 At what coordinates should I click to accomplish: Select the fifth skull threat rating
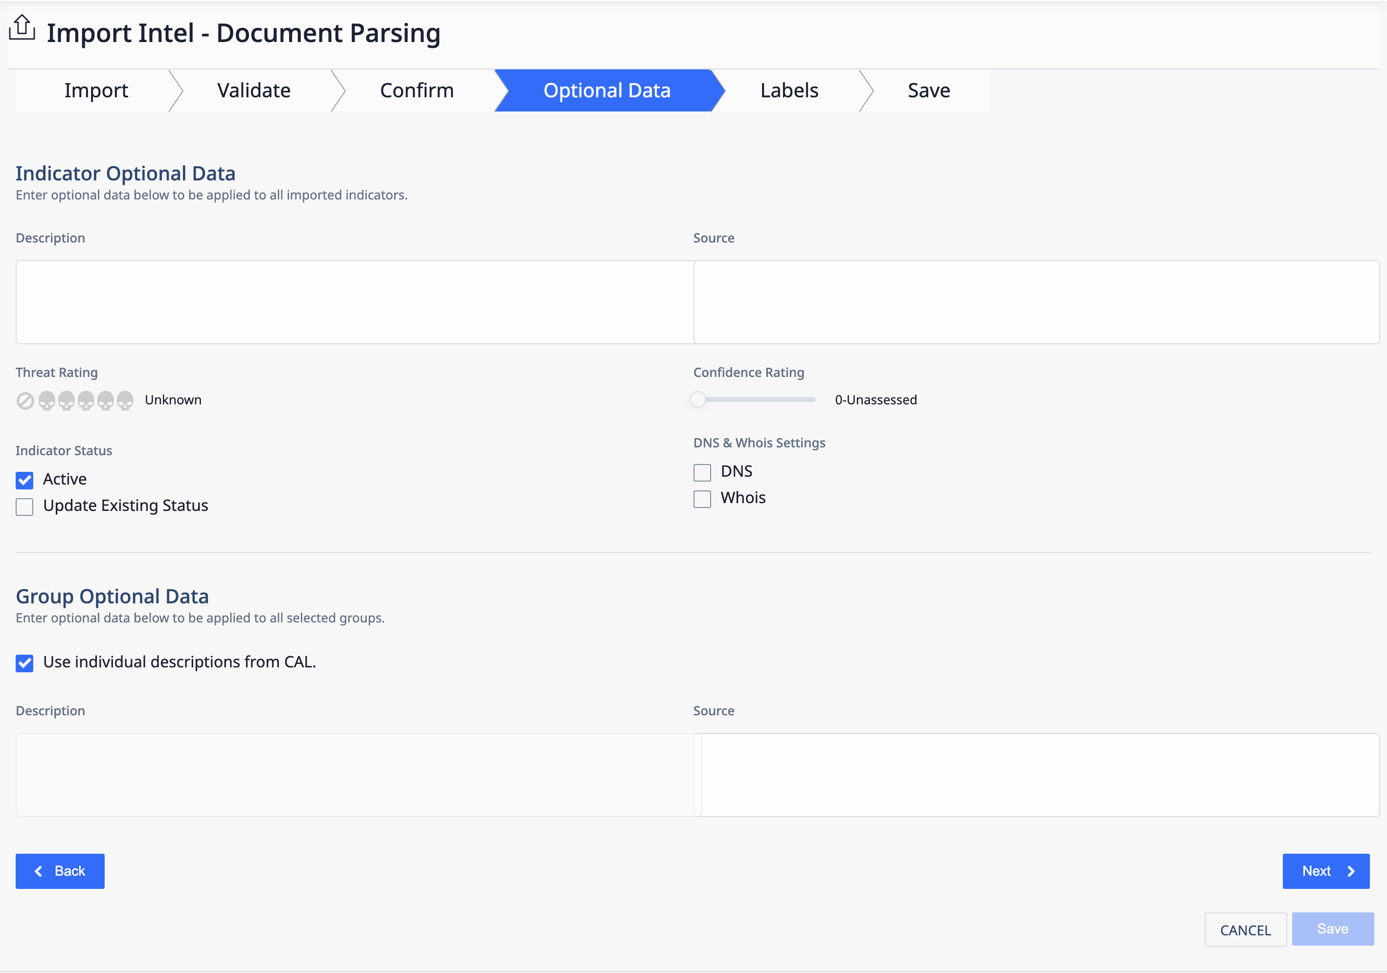(x=125, y=400)
